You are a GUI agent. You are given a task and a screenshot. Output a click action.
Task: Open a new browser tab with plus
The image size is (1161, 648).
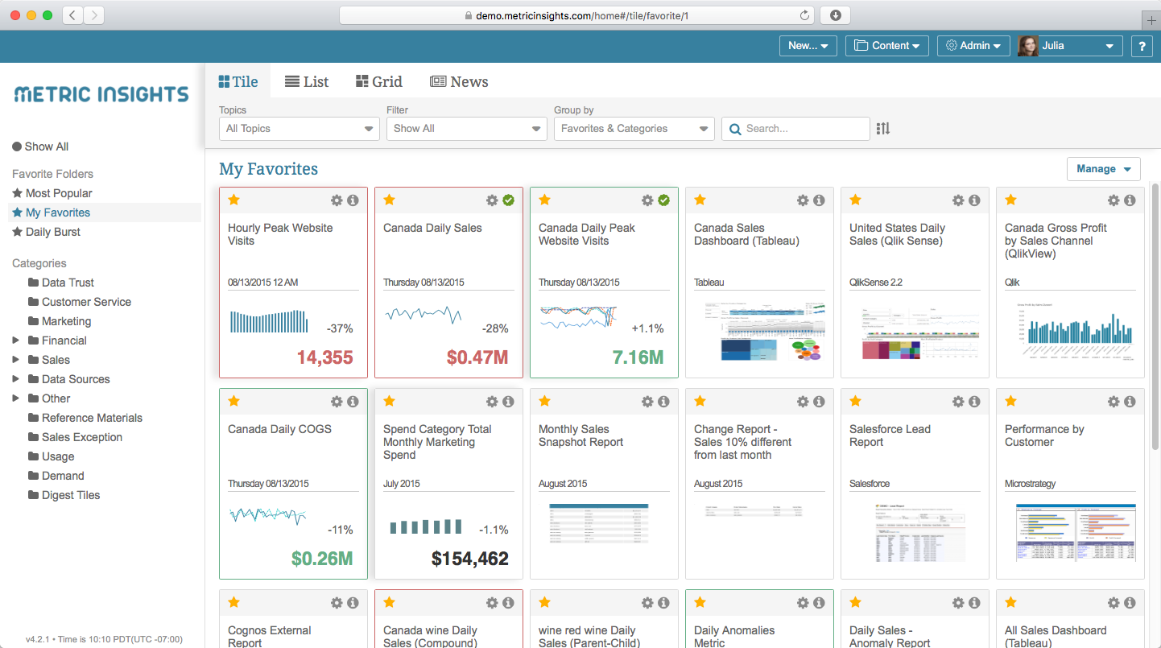click(1151, 19)
